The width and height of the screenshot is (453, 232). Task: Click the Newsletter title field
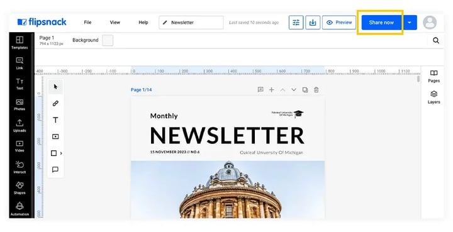pyautogui.click(x=191, y=23)
